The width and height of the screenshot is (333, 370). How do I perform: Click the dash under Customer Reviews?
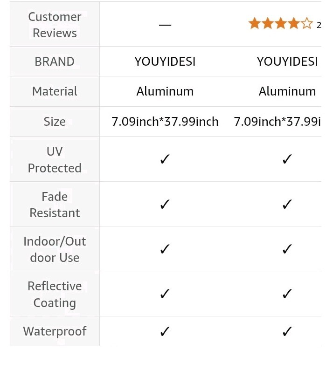[x=165, y=25]
